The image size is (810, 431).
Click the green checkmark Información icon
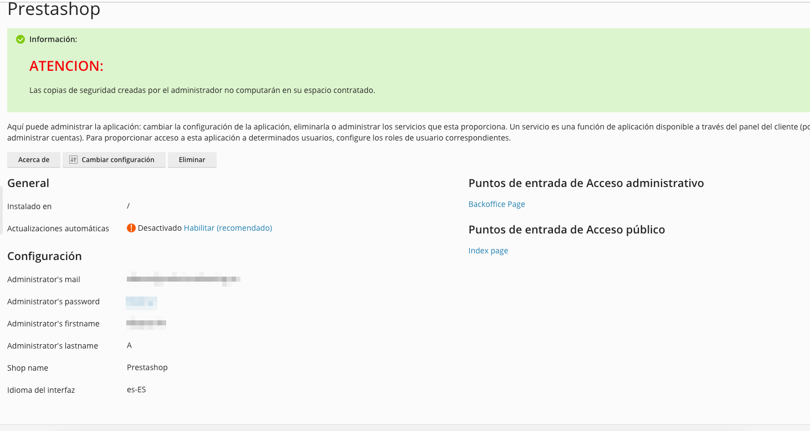click(x=20, y=39)
